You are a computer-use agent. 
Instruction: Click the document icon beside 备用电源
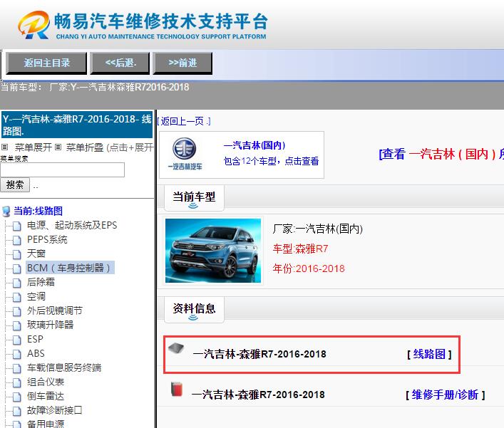coord(17,424)
